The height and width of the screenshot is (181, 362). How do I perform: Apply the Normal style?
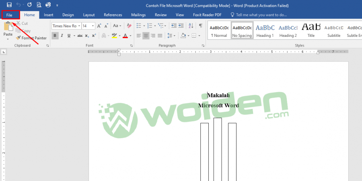(x=219, y=30)
